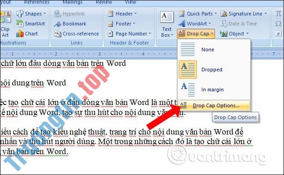Expand the WordArt dropdown arrow
The image size is (284, 175).
pos(210,24)
